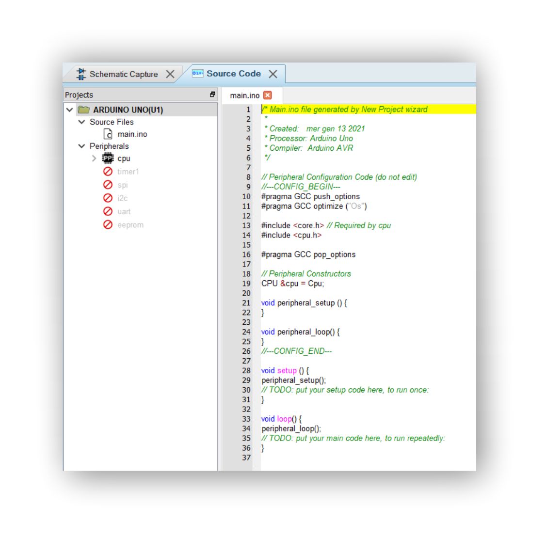The height and width of the screenshot is (538, 546).
Task: Click the disabled icon beside i2c
Action: click(x=108, y=198)
